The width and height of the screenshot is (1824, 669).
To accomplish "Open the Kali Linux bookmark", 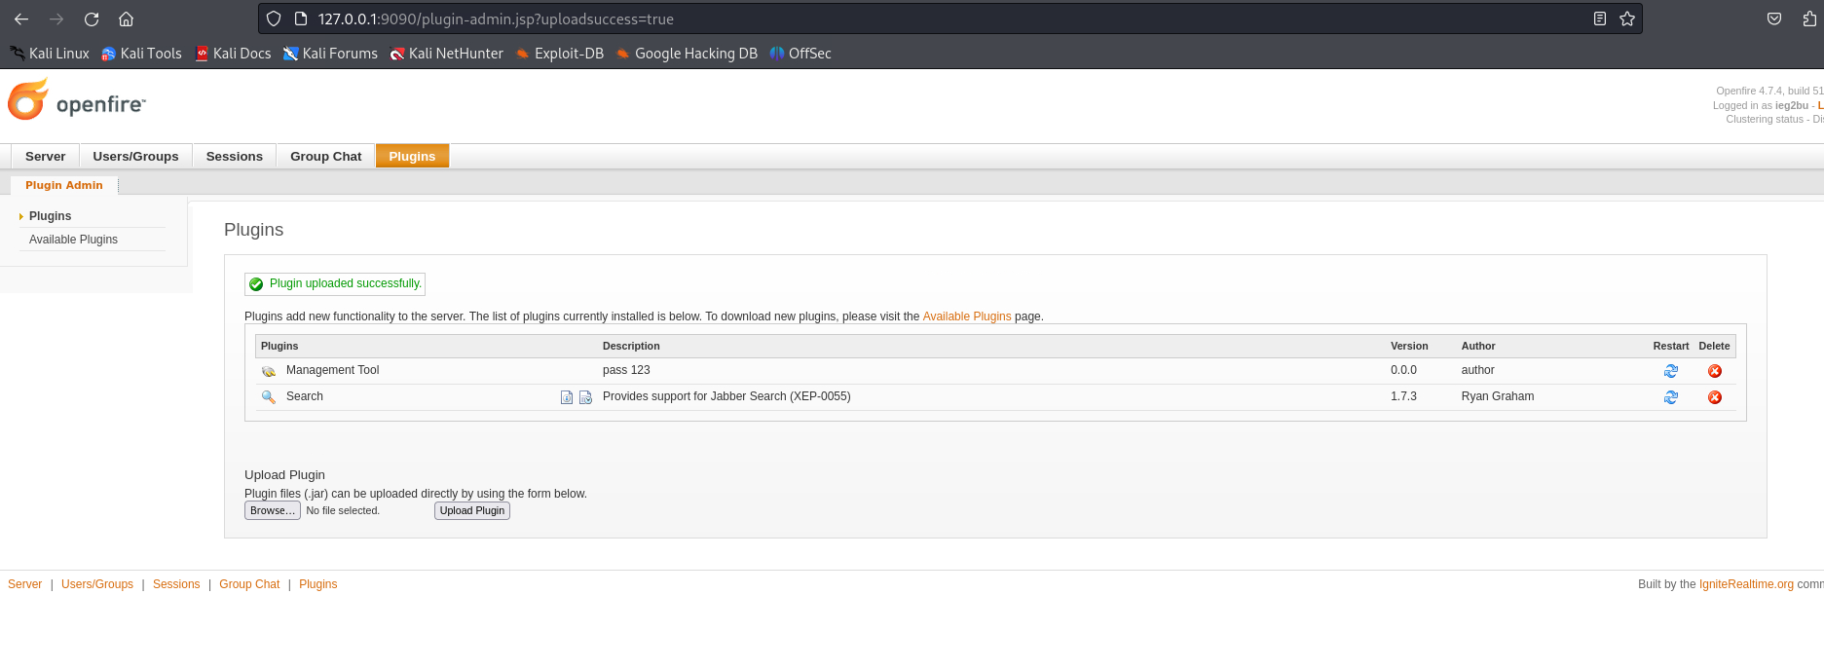I will coord(50,54).
